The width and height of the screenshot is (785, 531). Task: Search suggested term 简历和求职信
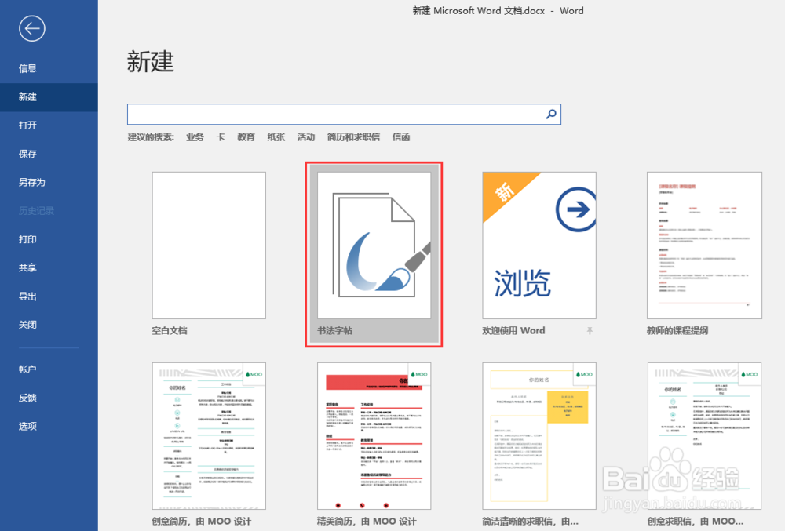click(353, 137)
